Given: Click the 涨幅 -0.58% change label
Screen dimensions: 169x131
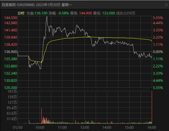Looking at the screenshot, I should click(x=59, y=13).
